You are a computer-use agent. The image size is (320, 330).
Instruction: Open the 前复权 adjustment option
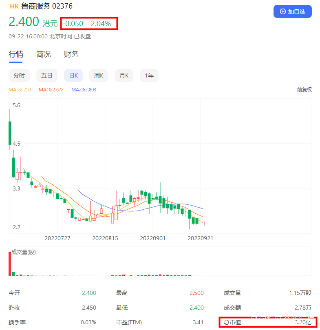pyautogui.click(x=304, y=90)
